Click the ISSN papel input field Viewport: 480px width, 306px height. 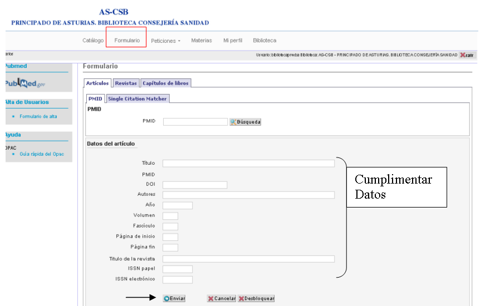[x=178, y=269]
